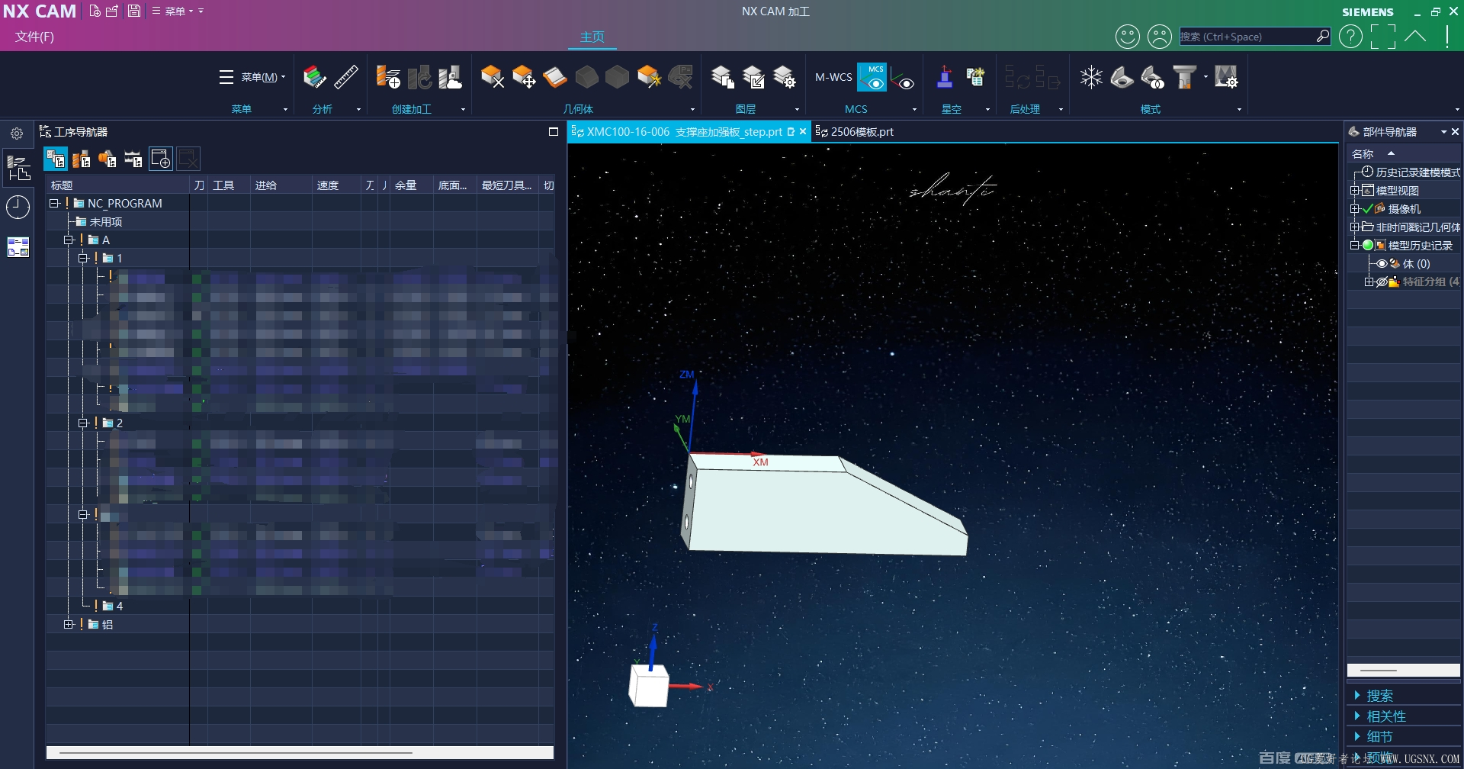Open the operation navigator sidebar tab
This screenshot has height=769, width=1464.
coord(18,168)
